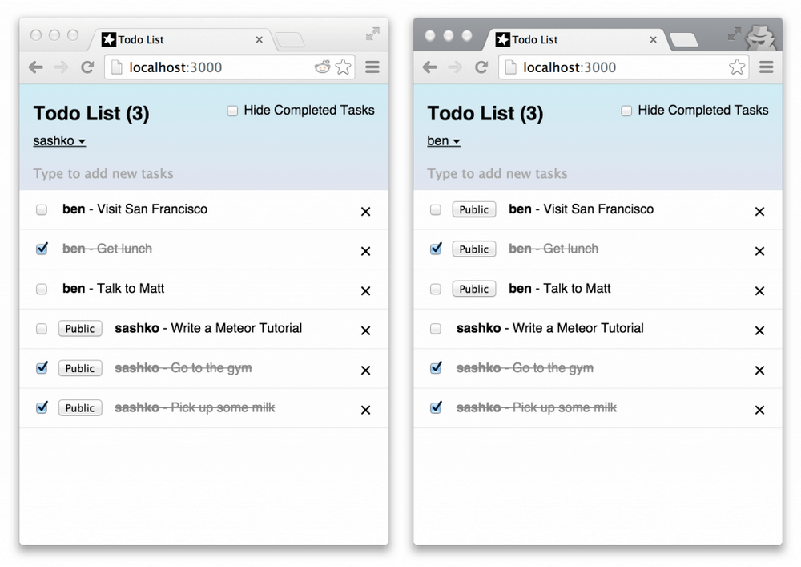
Task: Check 'Talk to Matt' task in ben's window
Action: coord(435,289)
